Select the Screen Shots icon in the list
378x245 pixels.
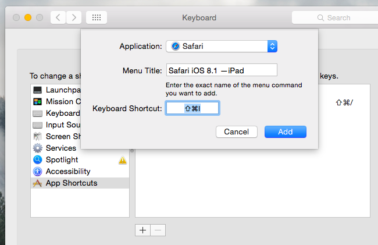[37, 137]
